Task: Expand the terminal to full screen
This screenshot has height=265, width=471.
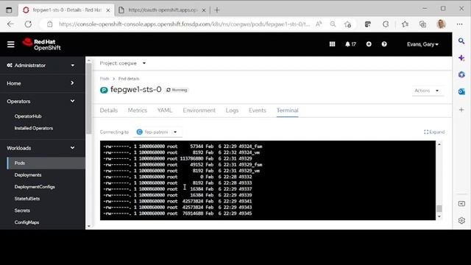Action: (x=434, y=132)
